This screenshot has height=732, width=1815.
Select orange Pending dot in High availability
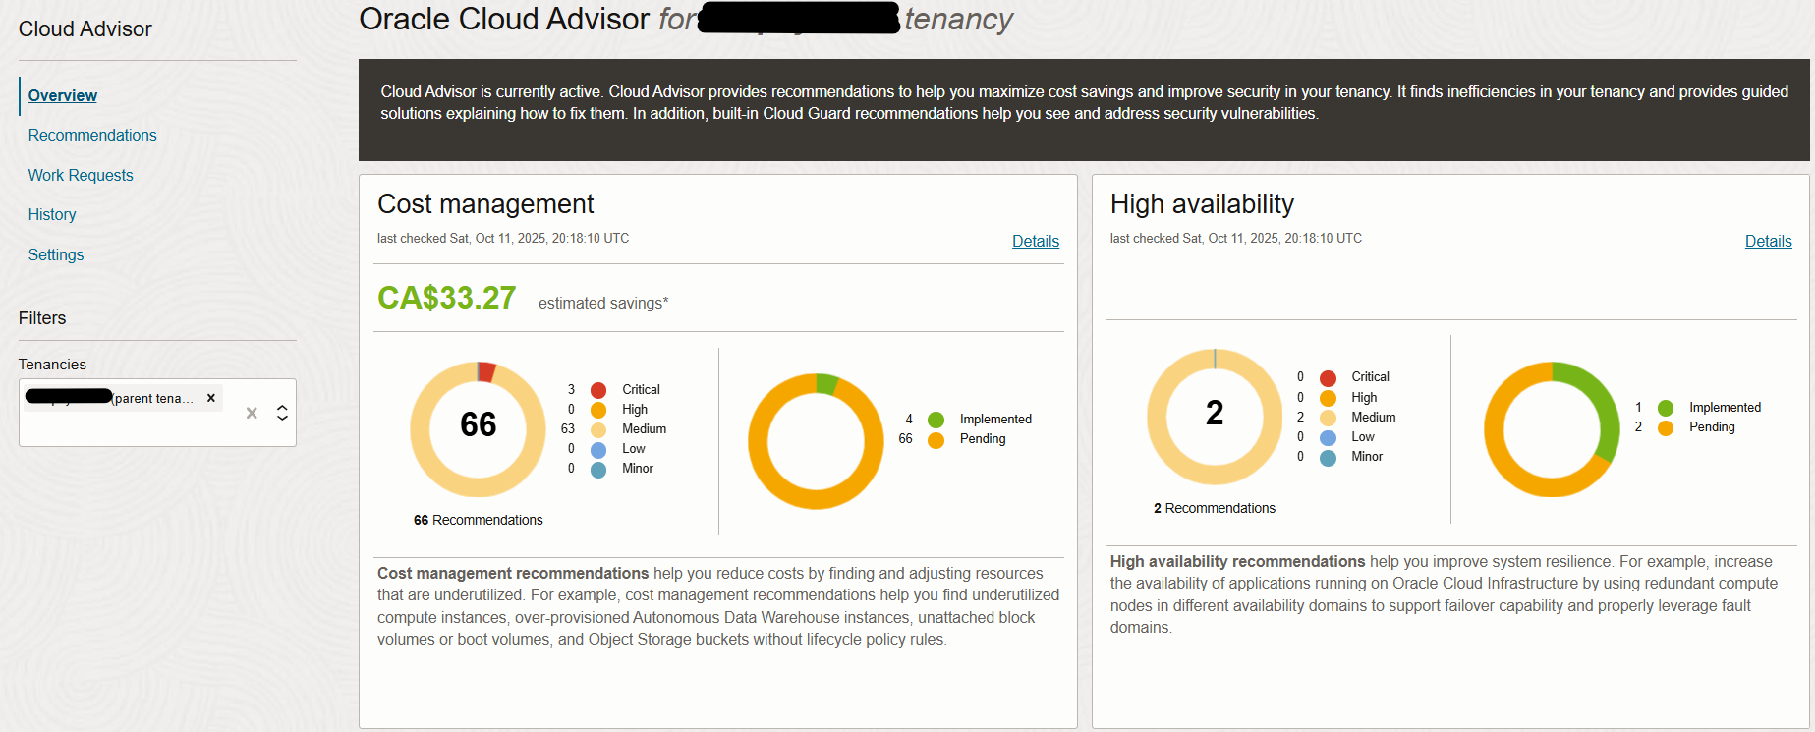1666,427
